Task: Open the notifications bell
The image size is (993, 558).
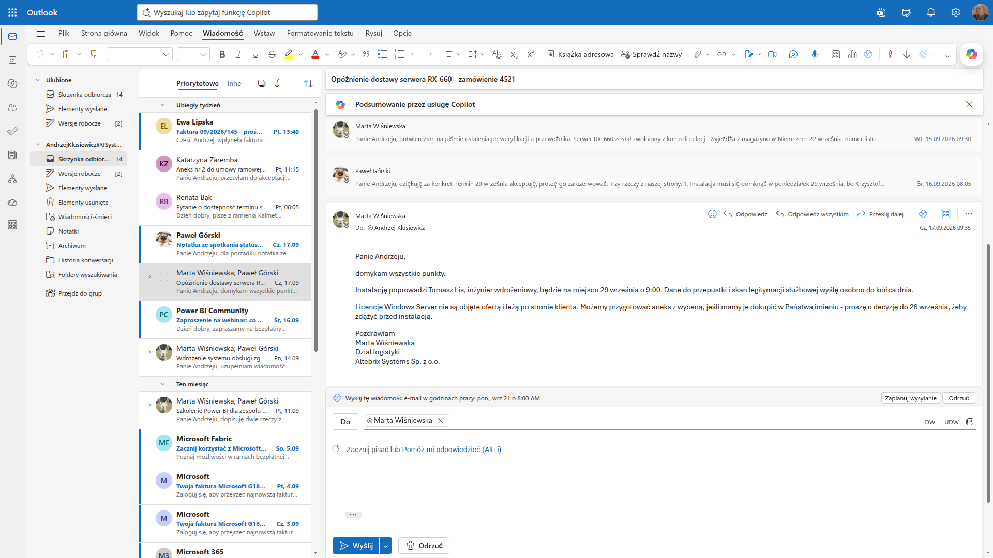Action: [931, 12]
